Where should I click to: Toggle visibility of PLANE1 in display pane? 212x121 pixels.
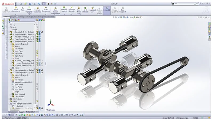[37, 101]
